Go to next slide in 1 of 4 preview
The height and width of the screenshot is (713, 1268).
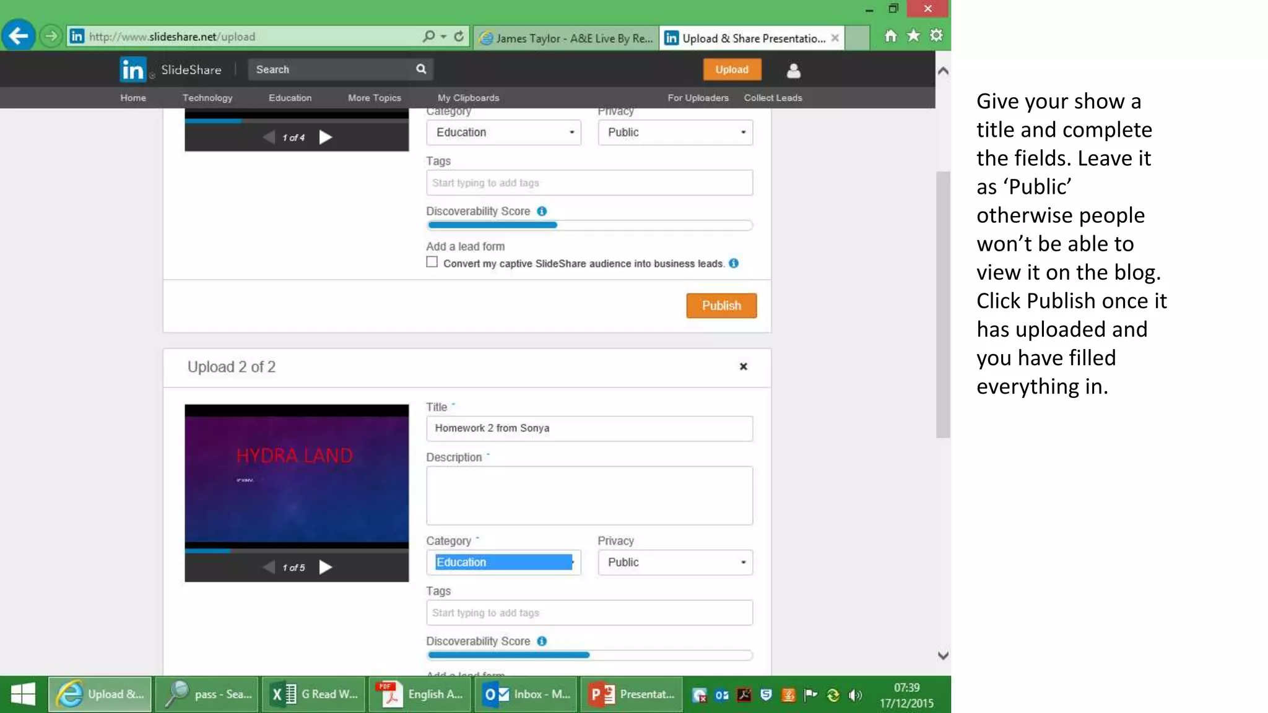coord(326,137)
